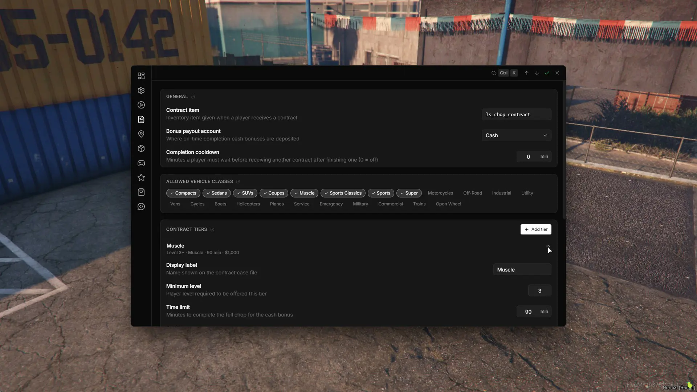Click the green checkmark save icon
The height and width of the screenshot is (392, 697).
point(547,73)
